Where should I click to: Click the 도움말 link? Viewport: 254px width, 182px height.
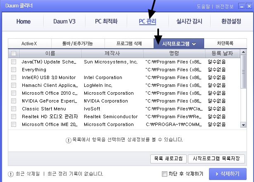click(203, 7)
